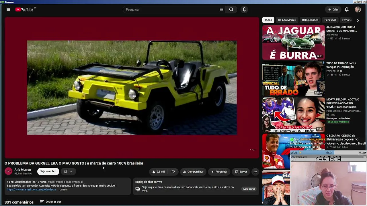Select the partially visible Enviados chip

point(347,20)
